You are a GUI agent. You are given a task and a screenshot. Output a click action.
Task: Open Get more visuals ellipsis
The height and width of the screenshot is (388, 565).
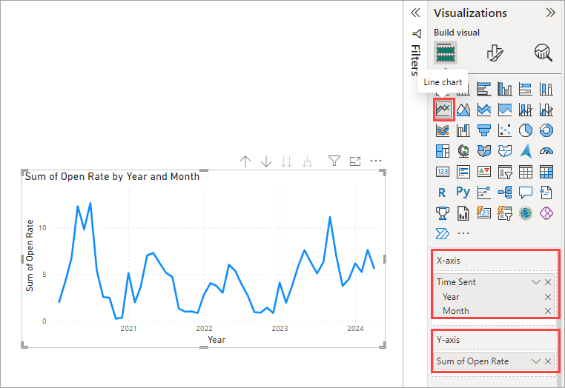tap(463, 233)
